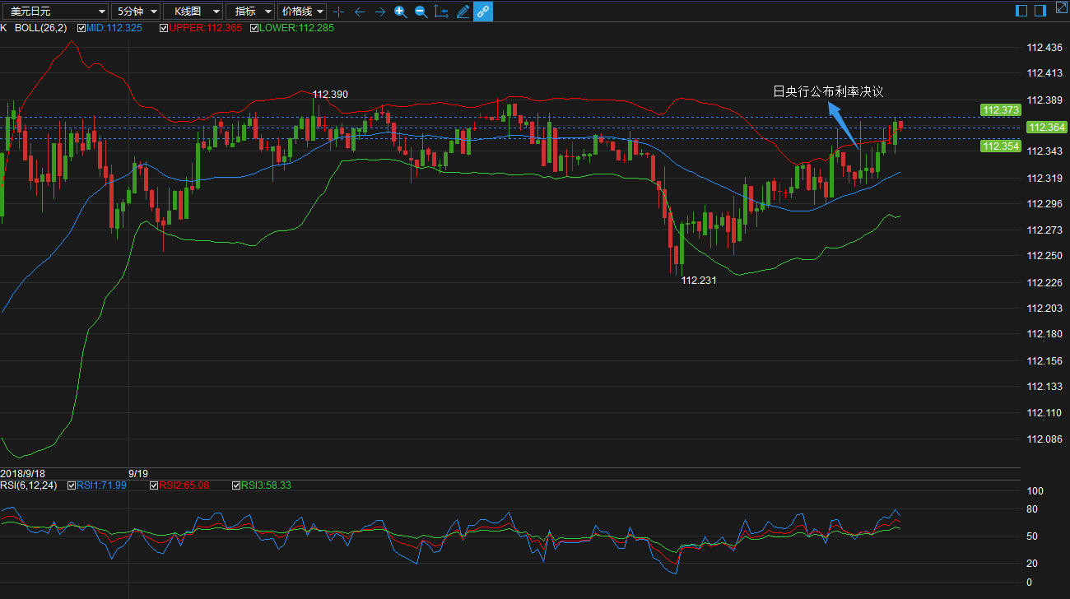The image size is (1070, 599).
Task: Zoom in on the K-line chart
Action: point(400,12)
